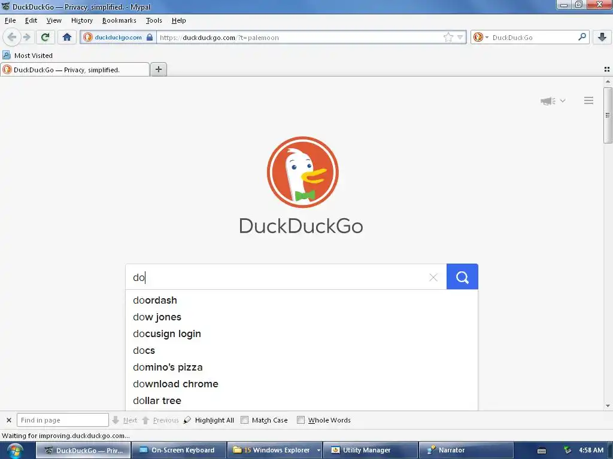613x459 pixels.
Task: Click the Find in page input
Action: tap(62, 420)
